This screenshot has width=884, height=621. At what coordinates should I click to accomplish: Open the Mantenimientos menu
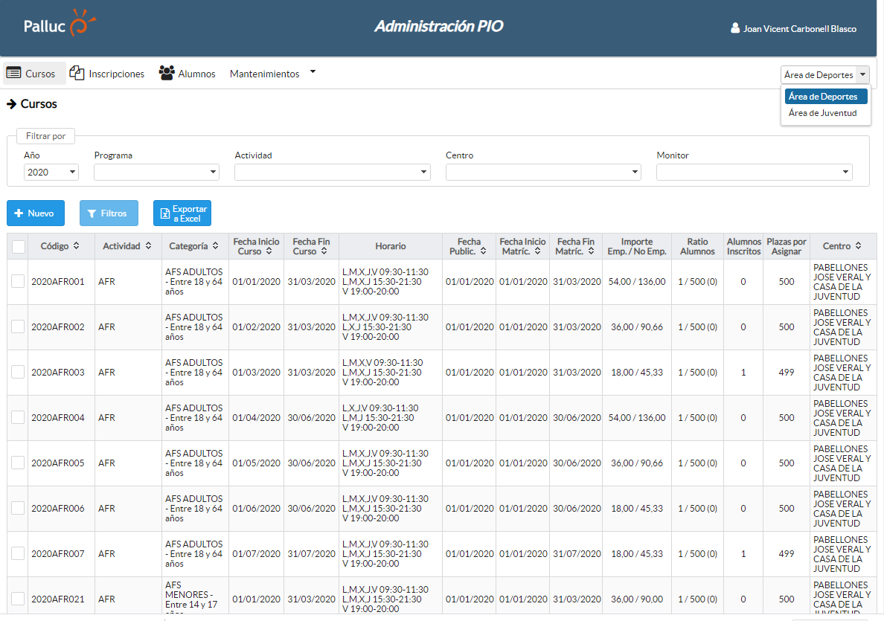point(272,74)
